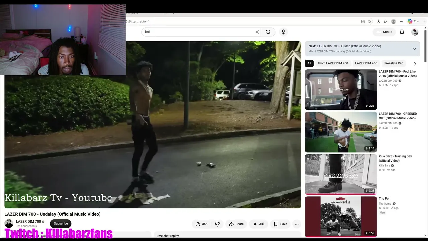
Task: Expand the Next up mix panel
Action: [414, 49]
